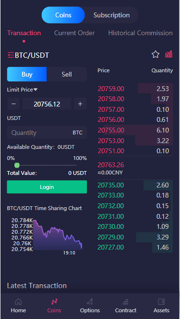This screenshot has width=180, height=319.
Task: Select the 20755.00 sell order price
Action: [x=111, y=130]
